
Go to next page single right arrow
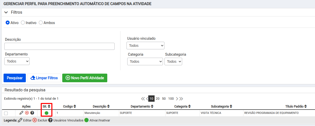coord(177,99)
